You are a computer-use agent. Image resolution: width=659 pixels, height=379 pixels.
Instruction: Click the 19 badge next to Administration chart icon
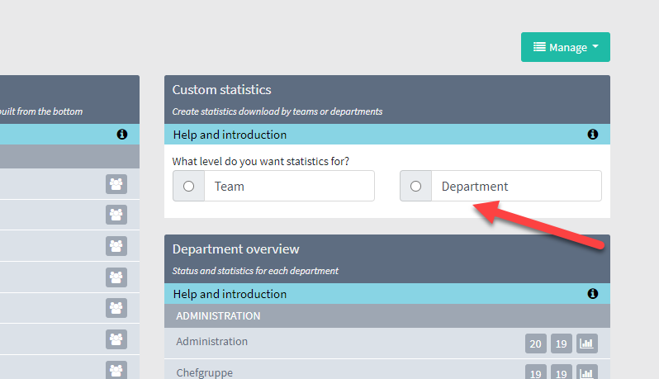pyautogui.click(x=561, y=343)
